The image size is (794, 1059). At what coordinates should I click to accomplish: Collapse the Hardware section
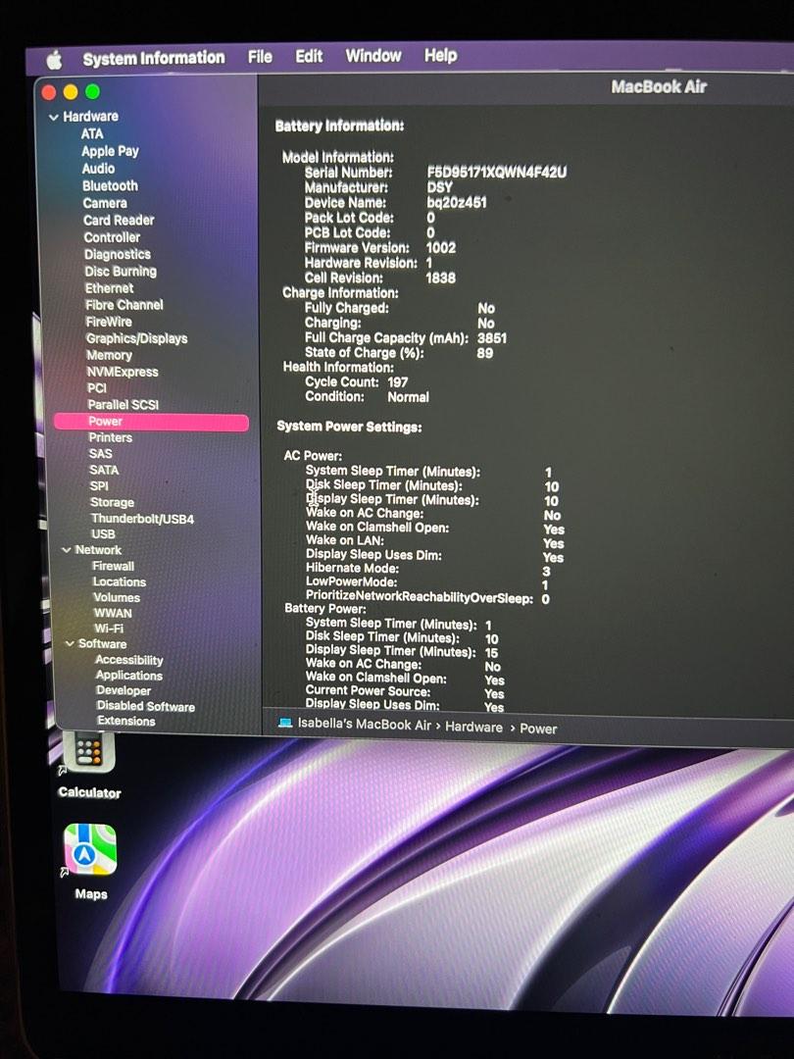point(54,118)
